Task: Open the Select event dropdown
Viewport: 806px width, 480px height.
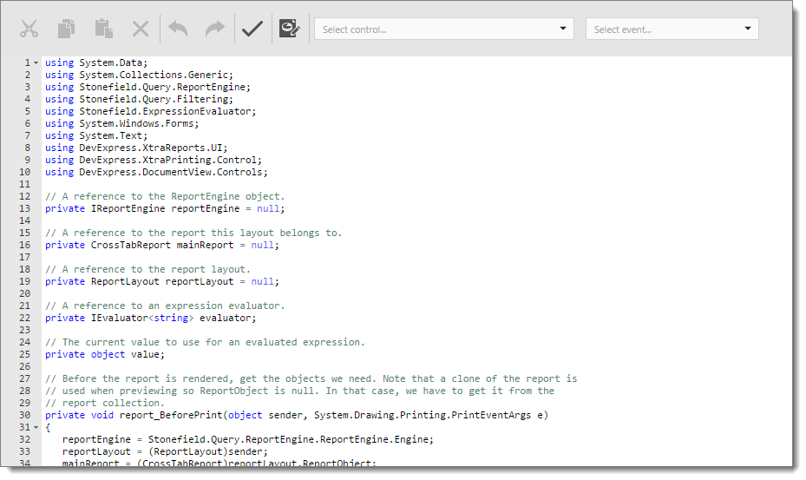Action: pos(672,29)
